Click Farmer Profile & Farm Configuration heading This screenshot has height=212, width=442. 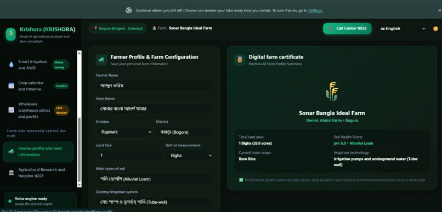(x=154, y=57)
